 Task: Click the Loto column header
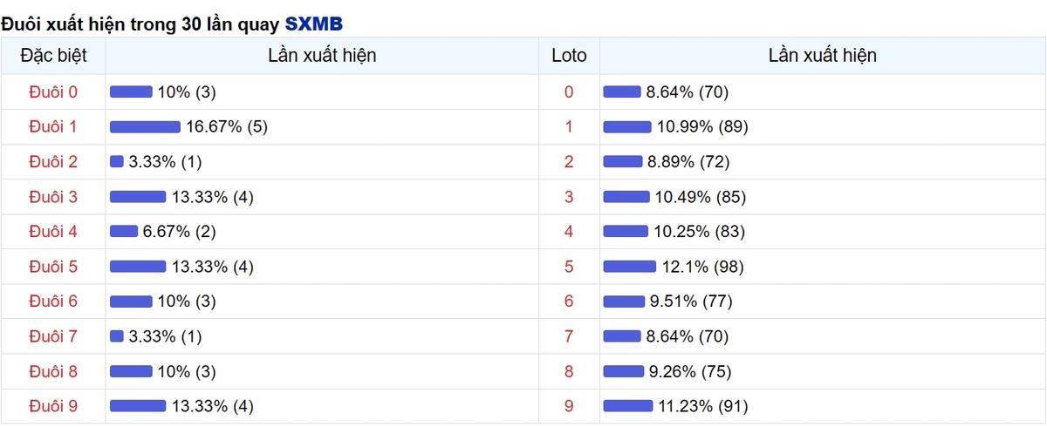569,56
